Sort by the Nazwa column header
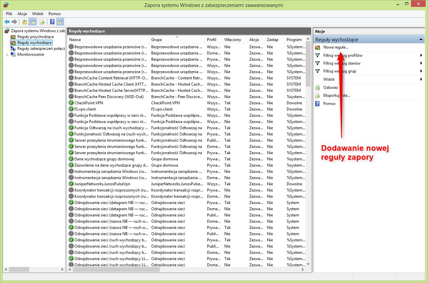 coord(108,40)
